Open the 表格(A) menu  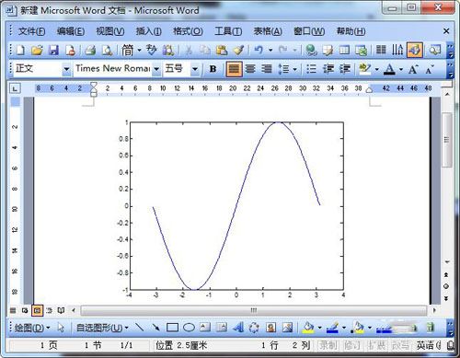click(x=268, y=31)
